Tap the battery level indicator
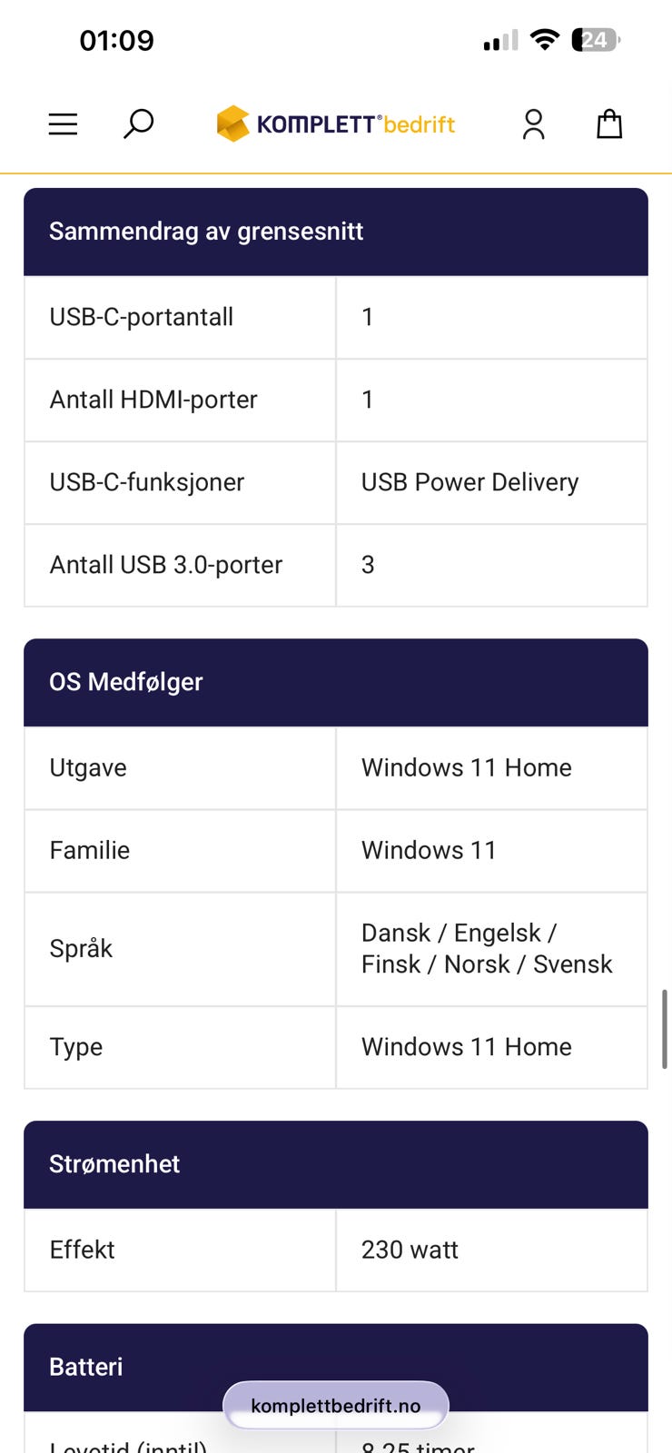672x1453 pixels. (x=596, y=40)
